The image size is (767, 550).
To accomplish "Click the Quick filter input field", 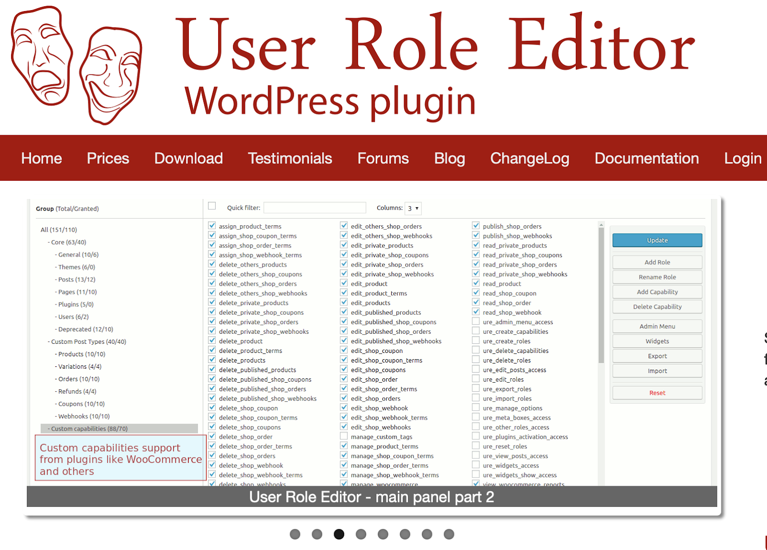I will tap(314, 208).
